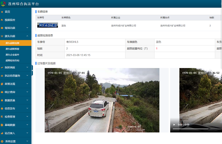The width and height of the screenshot is (222, 144).
Task: Click the 基础数据 sidebar icon
Action: pos(2,125)
